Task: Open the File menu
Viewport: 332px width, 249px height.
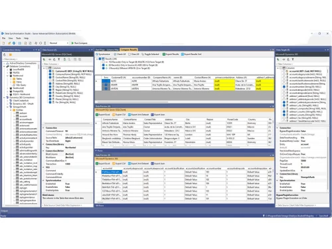Action: click(4, 39)
